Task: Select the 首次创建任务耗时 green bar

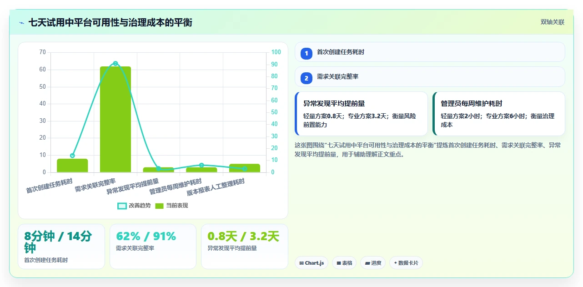Action: pos(72,166)
